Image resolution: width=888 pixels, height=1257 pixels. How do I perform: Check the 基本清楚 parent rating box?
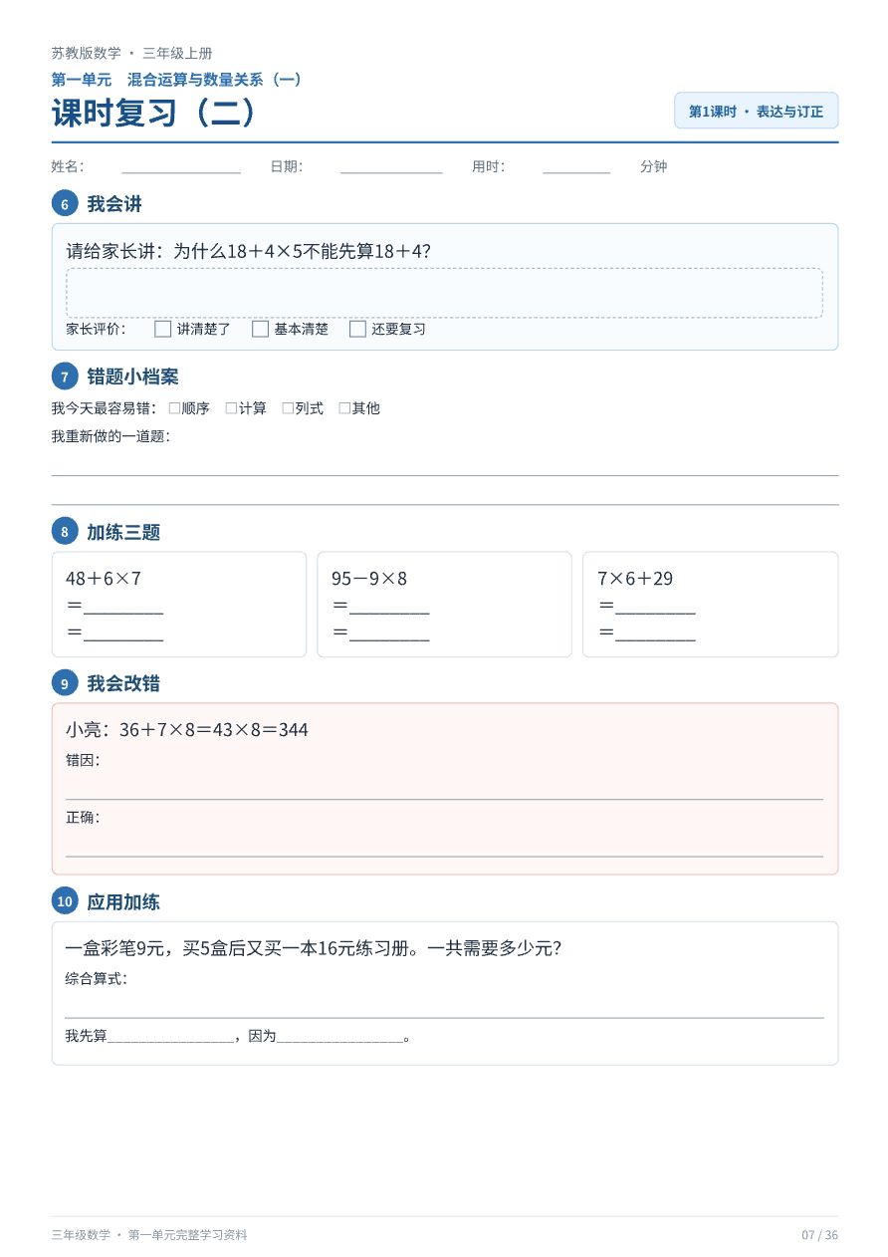pyautogui.click(x=261, y=329)
